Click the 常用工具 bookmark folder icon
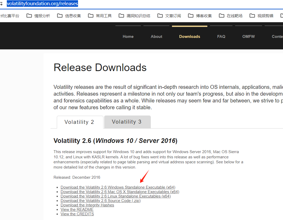This screenshot has width=283, height=220. coord(90,15)
